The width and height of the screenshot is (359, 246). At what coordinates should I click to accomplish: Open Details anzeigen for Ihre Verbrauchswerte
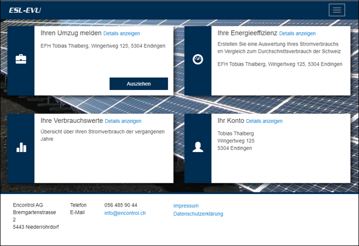click(123, 121)
